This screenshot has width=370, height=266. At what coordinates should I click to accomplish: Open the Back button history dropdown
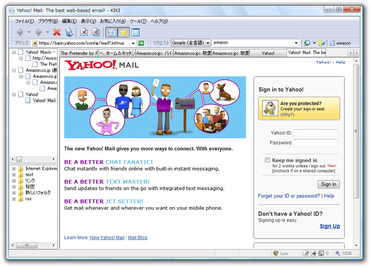pyautogui.click(x=29, y=32)
